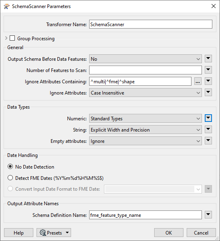This screenshot has width=220, height=241.
Task: Open highlighted arrow menu beside Numeric
Action: (208, 118)
